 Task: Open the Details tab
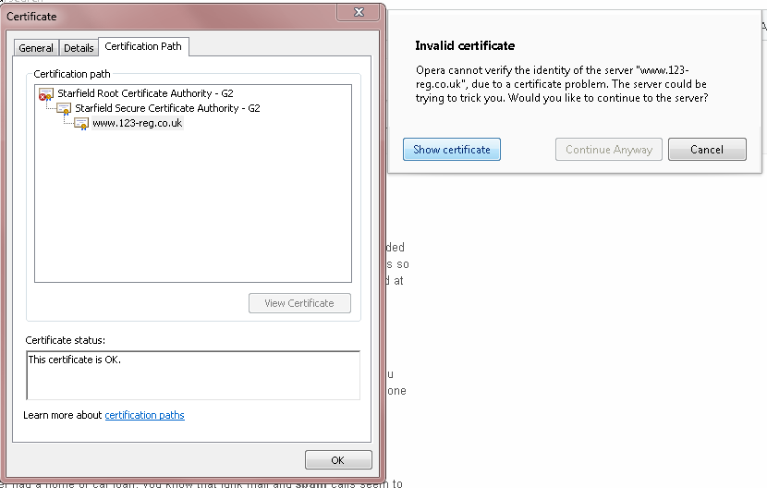79,48
